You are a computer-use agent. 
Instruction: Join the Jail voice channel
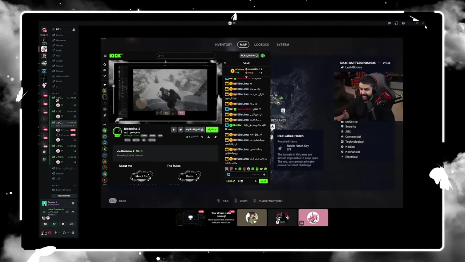[58, 179]
